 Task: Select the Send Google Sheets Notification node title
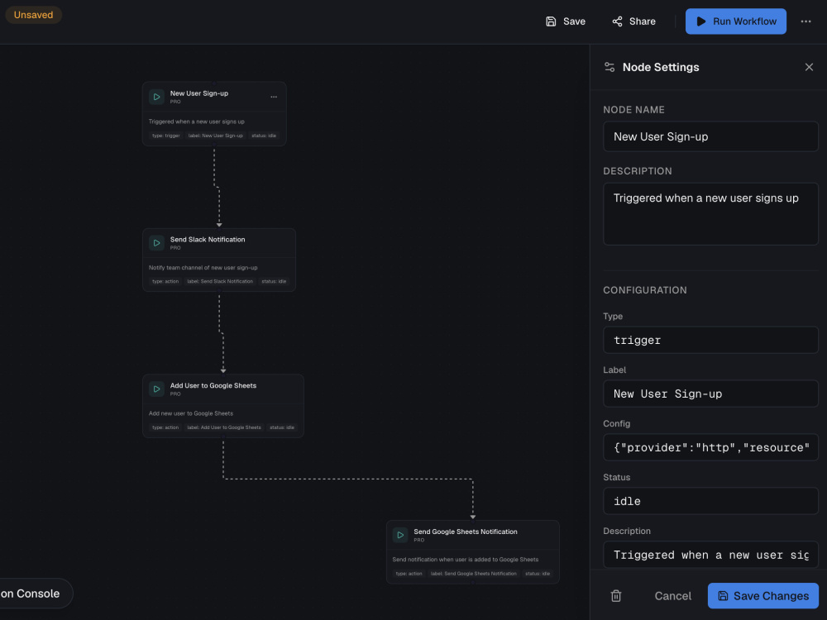(x=465, y=532)
